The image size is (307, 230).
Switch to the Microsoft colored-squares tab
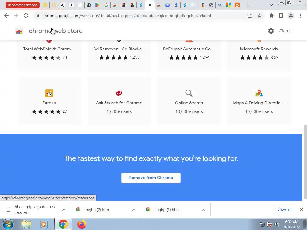tap(228, 5)
